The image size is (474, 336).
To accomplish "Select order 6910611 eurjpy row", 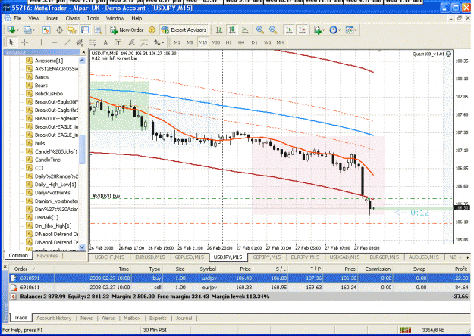I will click(x=240, y=288).
